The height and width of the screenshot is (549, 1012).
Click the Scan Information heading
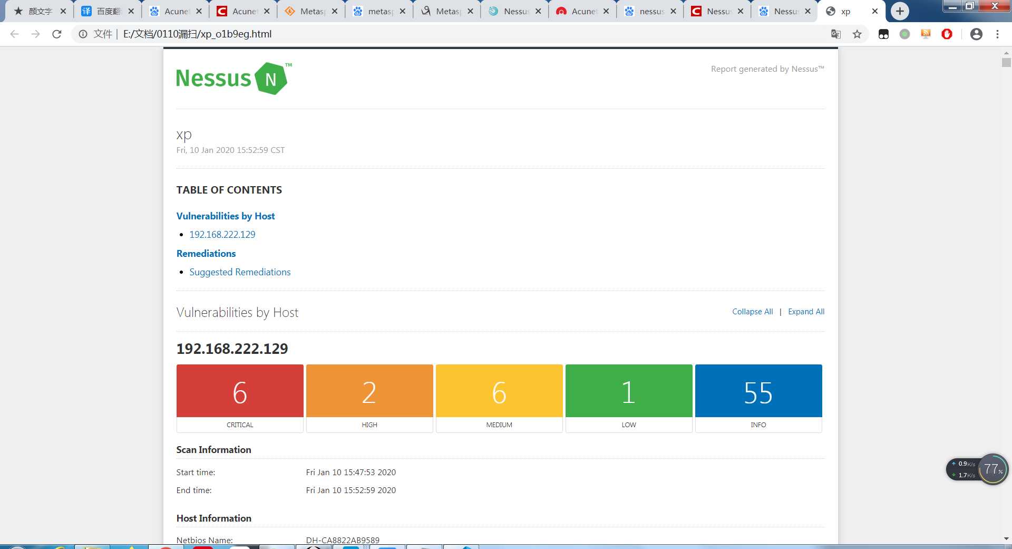pyautogui.click(x=213, y=450)
